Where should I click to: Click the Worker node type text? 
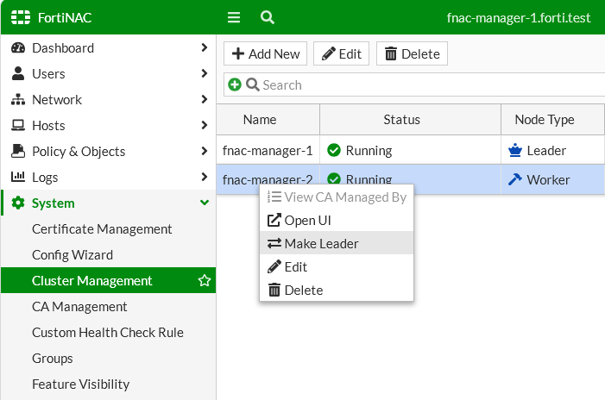[548, 179]
